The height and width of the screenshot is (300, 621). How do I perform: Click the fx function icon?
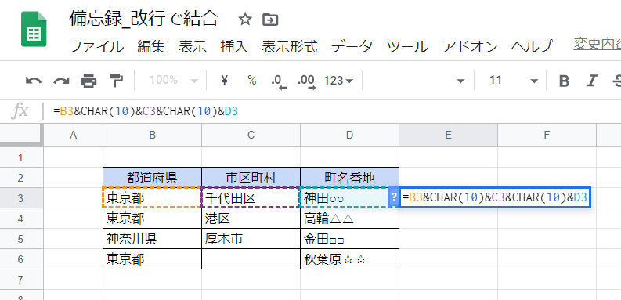pyautogui.click(x=20, y=112)
